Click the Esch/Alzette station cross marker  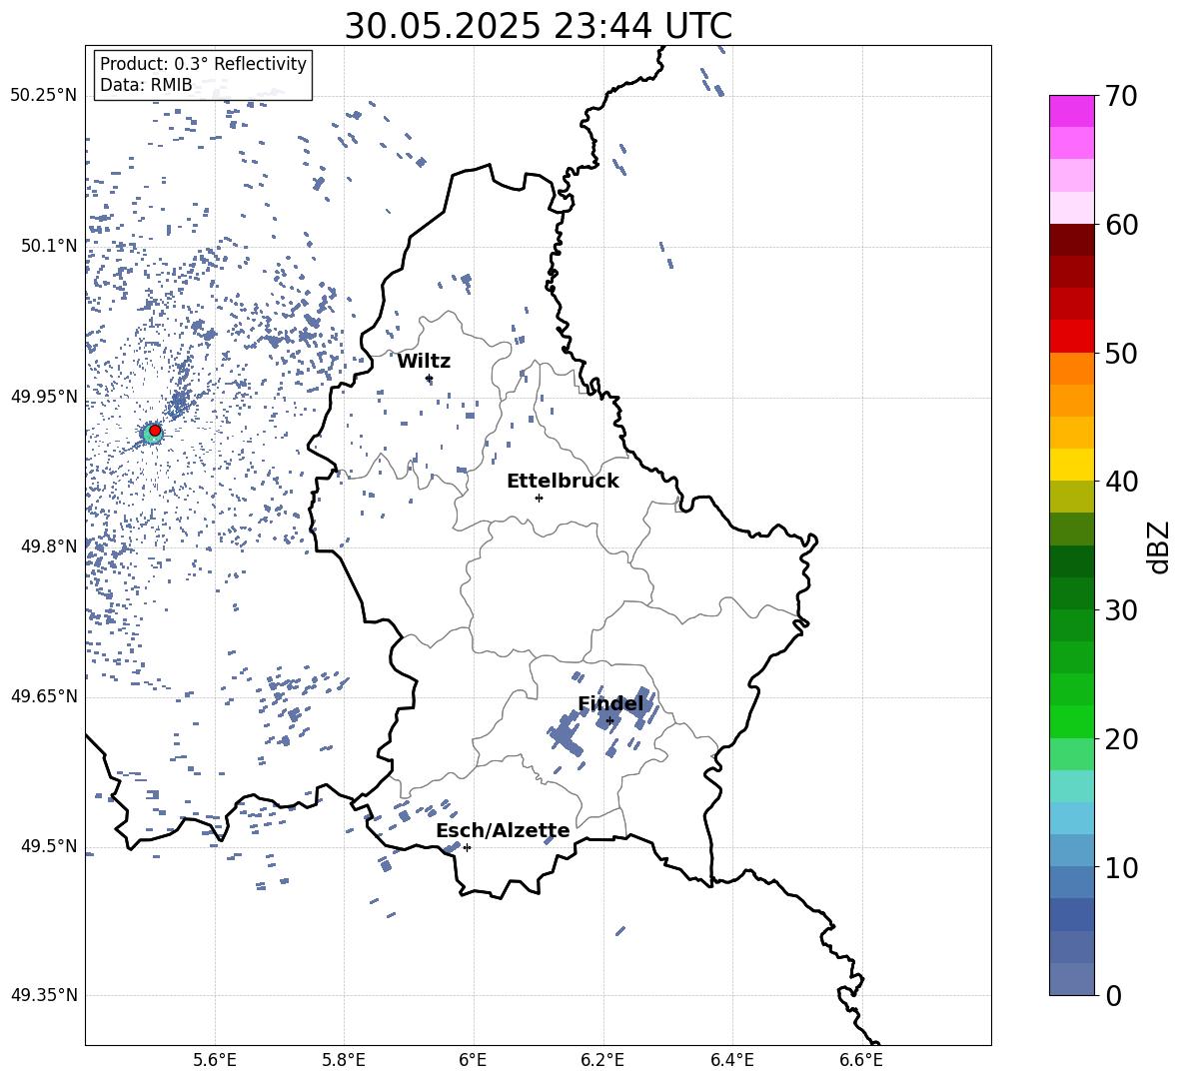[x=467, y=847]
